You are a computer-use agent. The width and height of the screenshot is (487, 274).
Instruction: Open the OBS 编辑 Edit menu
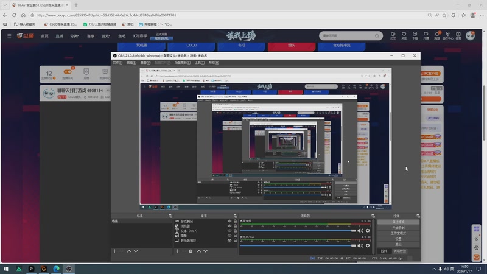point(131,63)
